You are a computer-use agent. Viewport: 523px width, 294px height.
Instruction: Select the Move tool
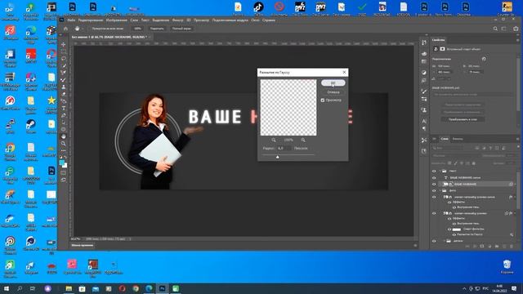[64, 44]
